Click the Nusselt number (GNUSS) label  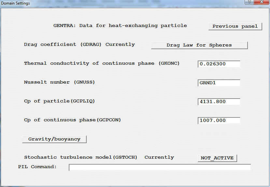pos(59,82)
